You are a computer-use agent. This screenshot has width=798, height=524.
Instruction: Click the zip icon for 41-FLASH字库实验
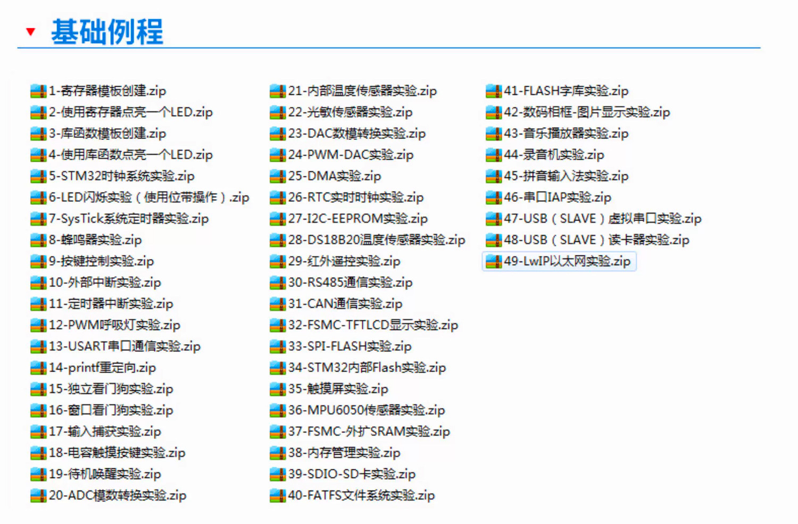pos(494,92)
